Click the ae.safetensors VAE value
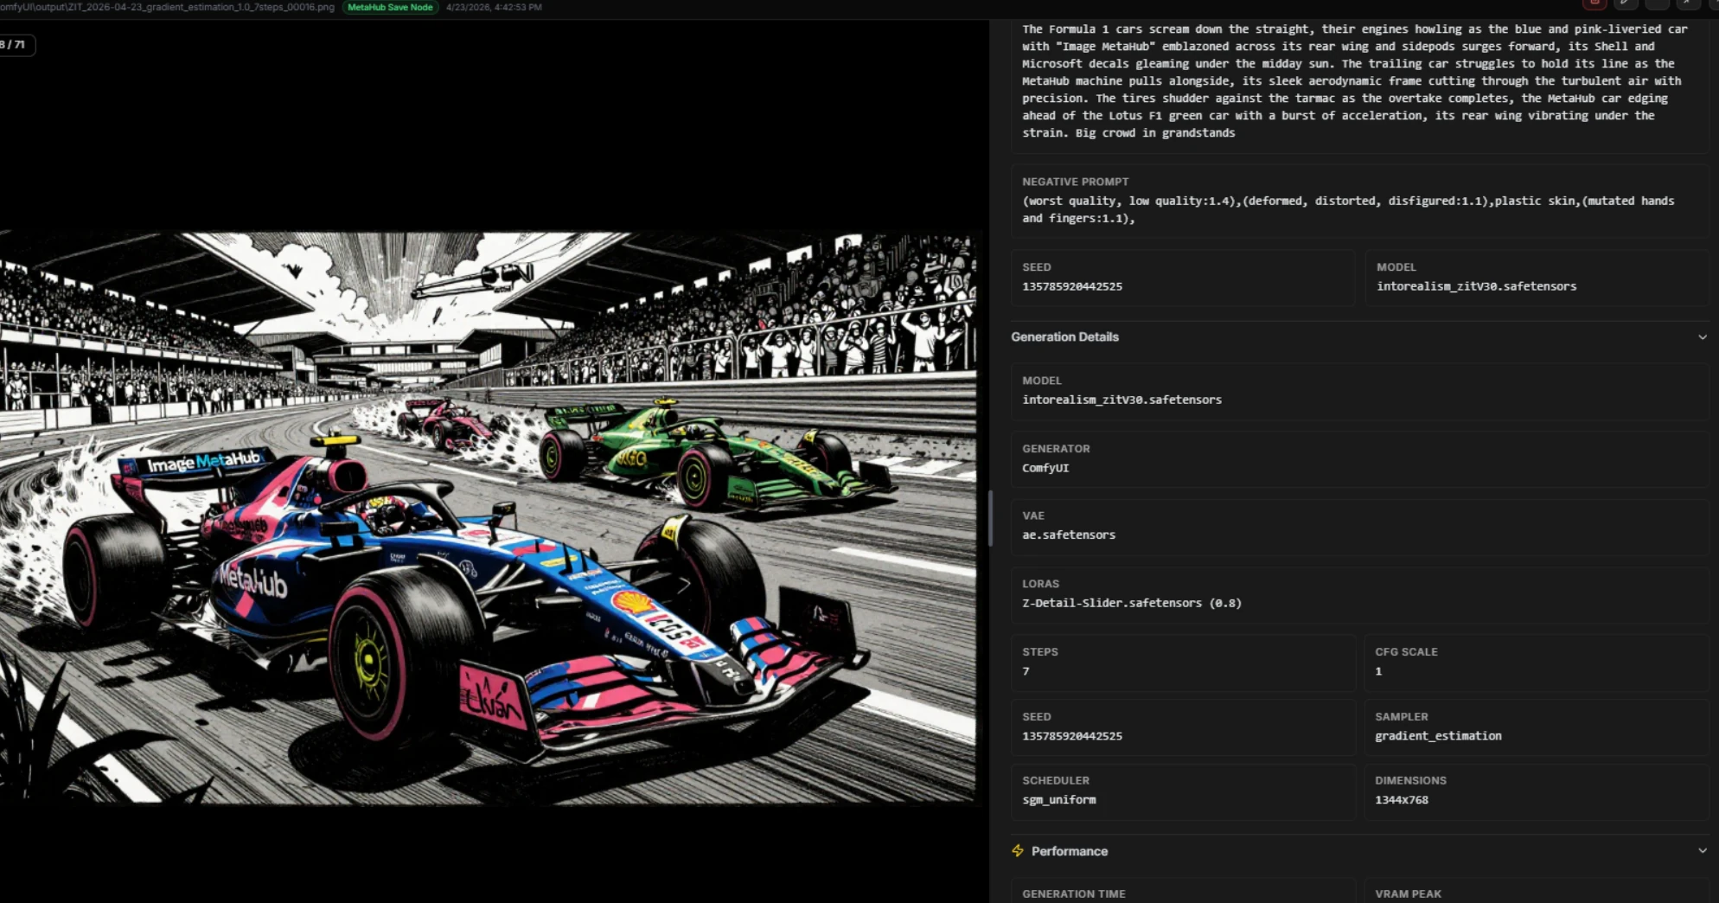Viewport: 1719px width, 903px height. 1069,535
